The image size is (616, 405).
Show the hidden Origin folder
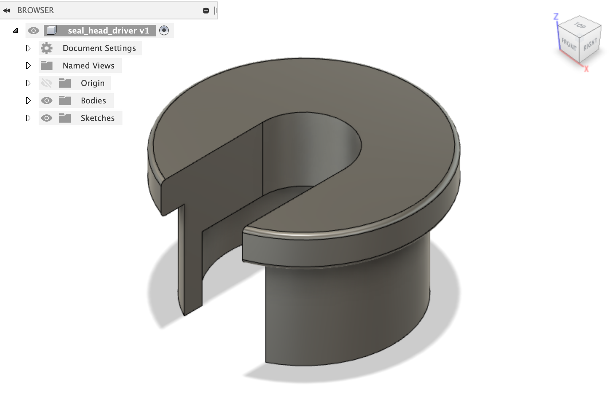[x=47, y=83]
